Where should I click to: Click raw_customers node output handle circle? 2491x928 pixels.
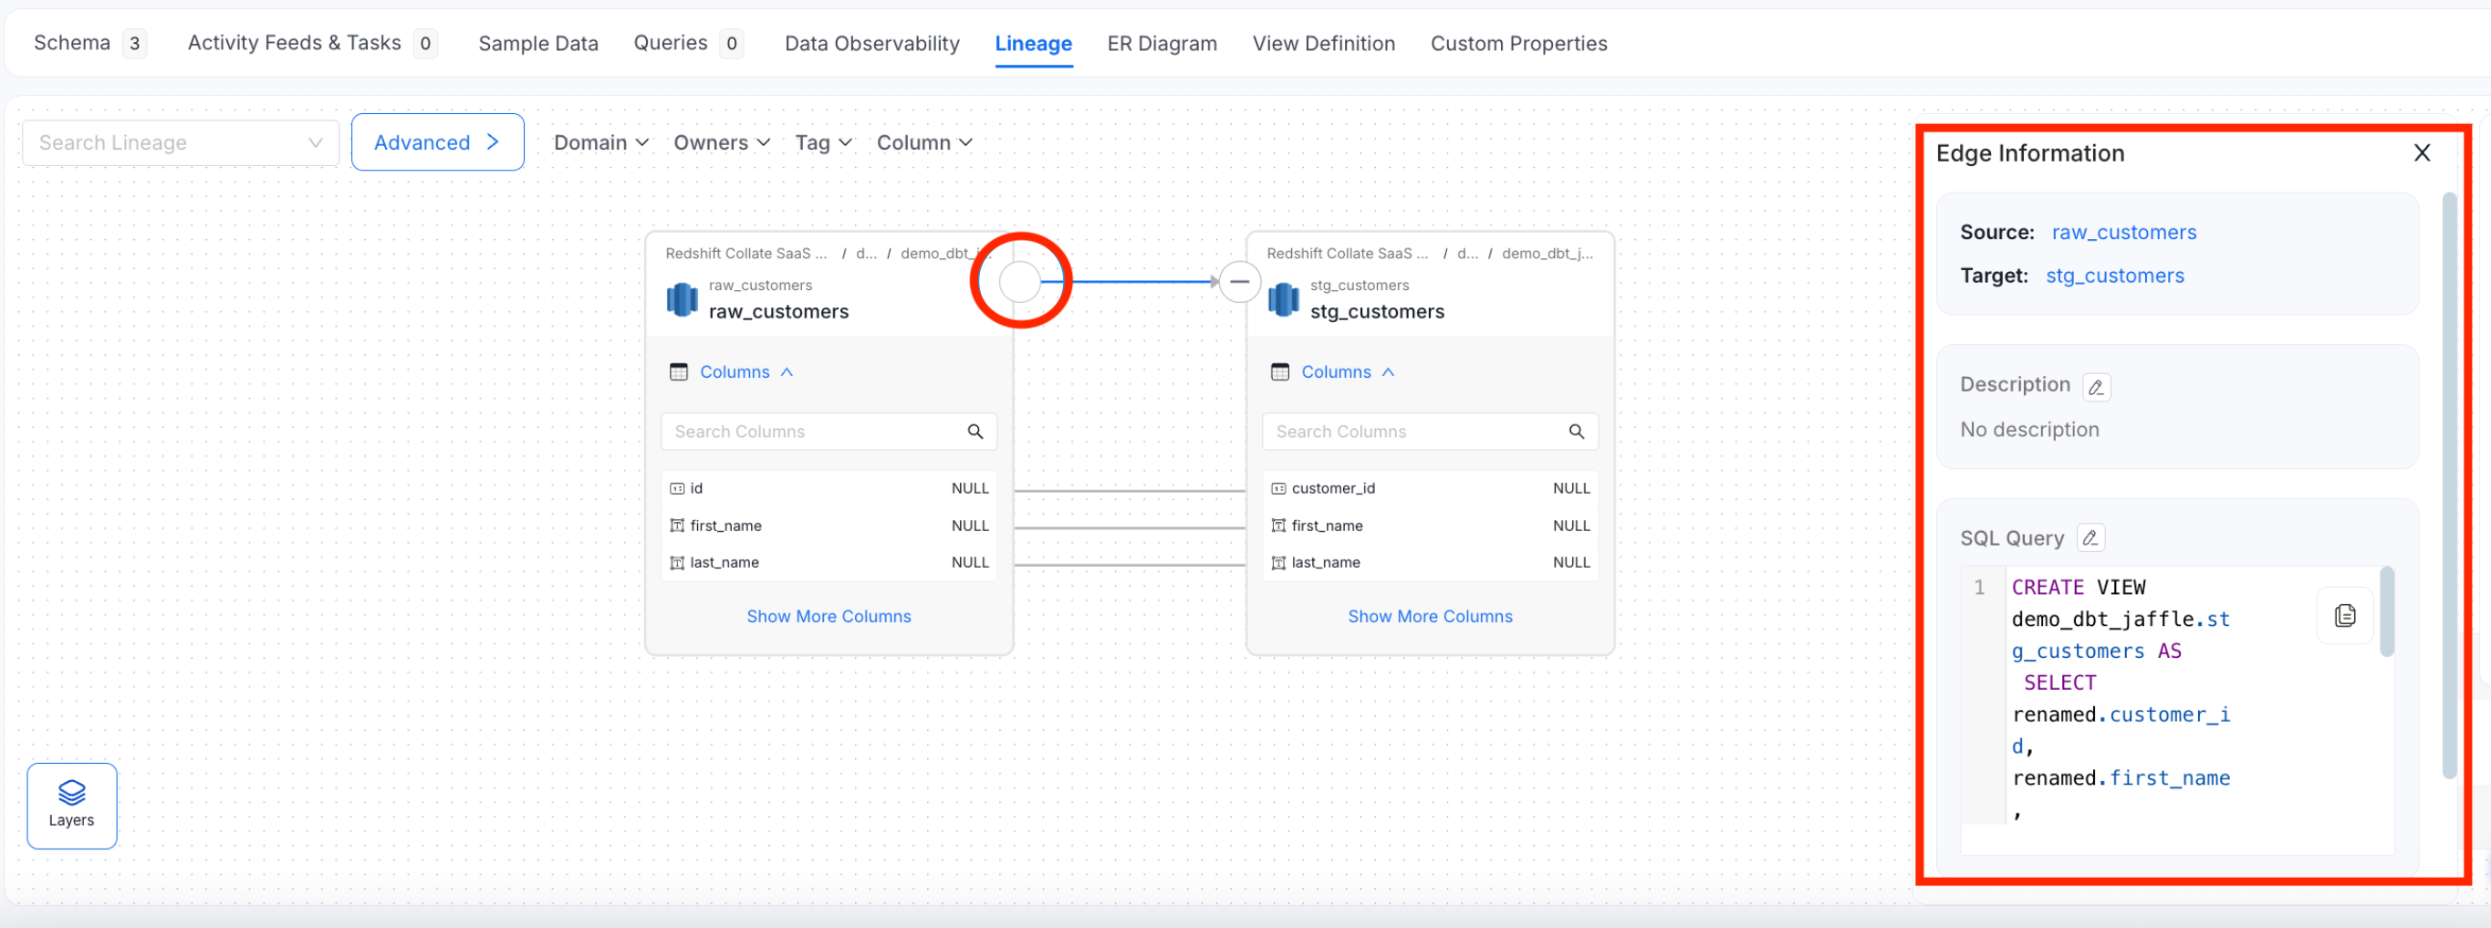point(1019,282)
